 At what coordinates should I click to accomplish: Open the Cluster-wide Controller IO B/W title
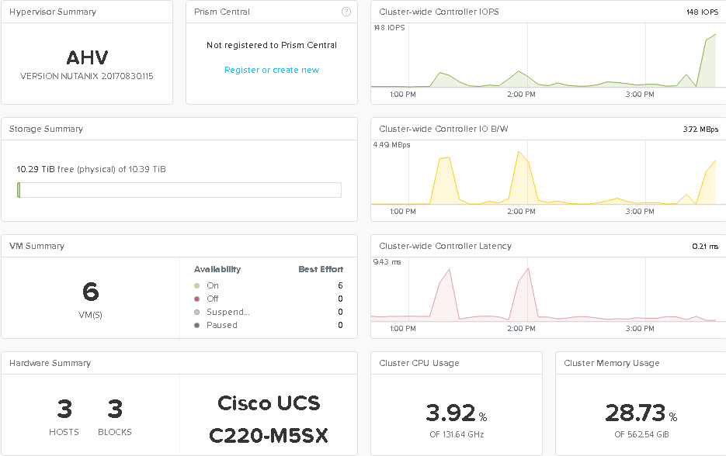443,129
